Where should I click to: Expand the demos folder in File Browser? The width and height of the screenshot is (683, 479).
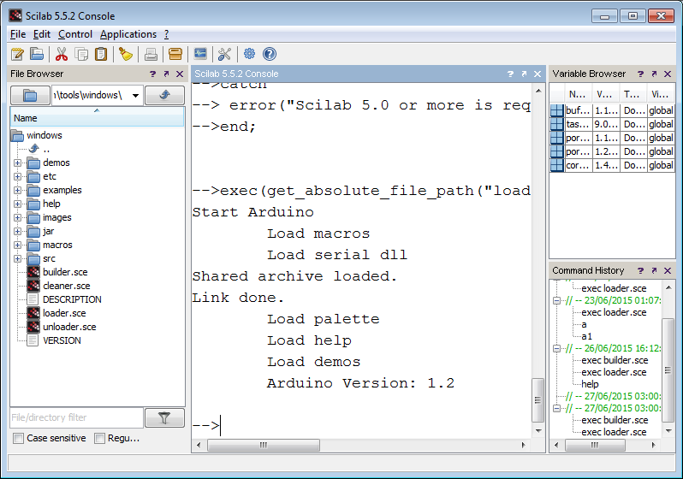(17, 163)
